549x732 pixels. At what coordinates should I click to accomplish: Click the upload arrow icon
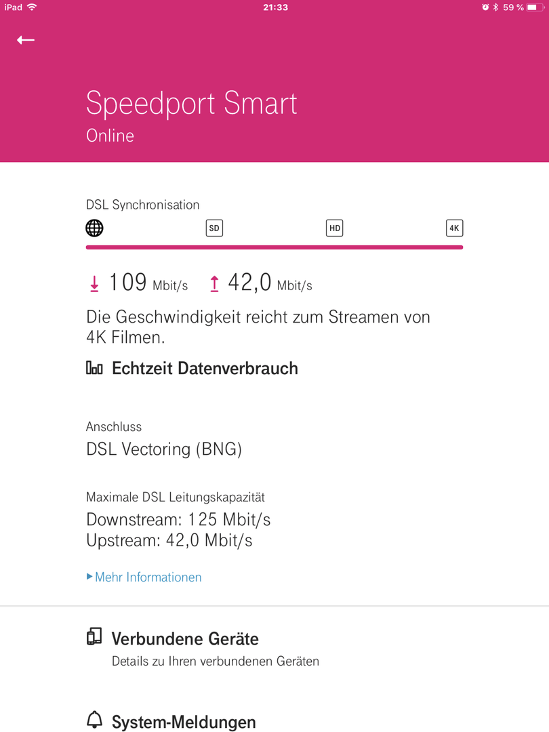click(x=214, y=283)
